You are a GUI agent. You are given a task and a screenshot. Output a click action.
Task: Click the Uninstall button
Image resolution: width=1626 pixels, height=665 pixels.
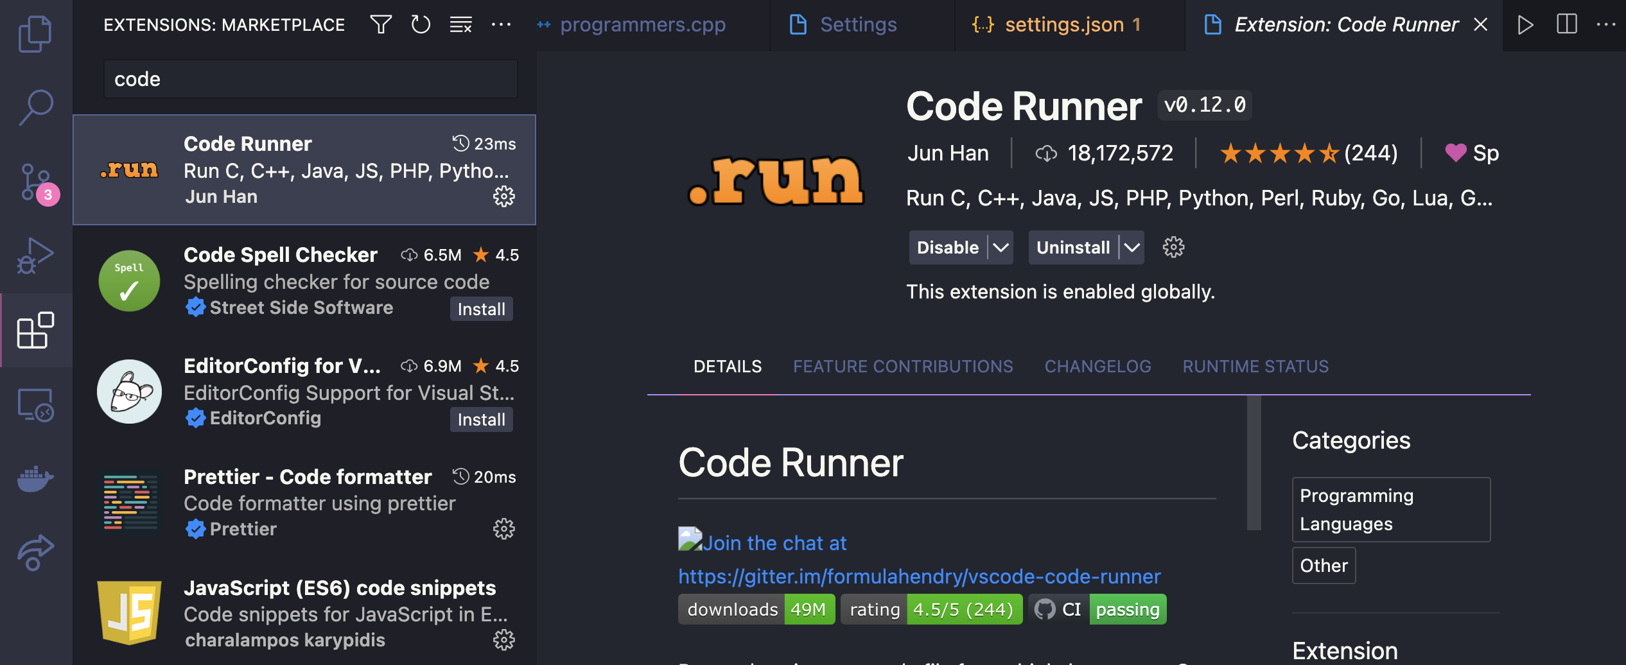click(1073, 248)
